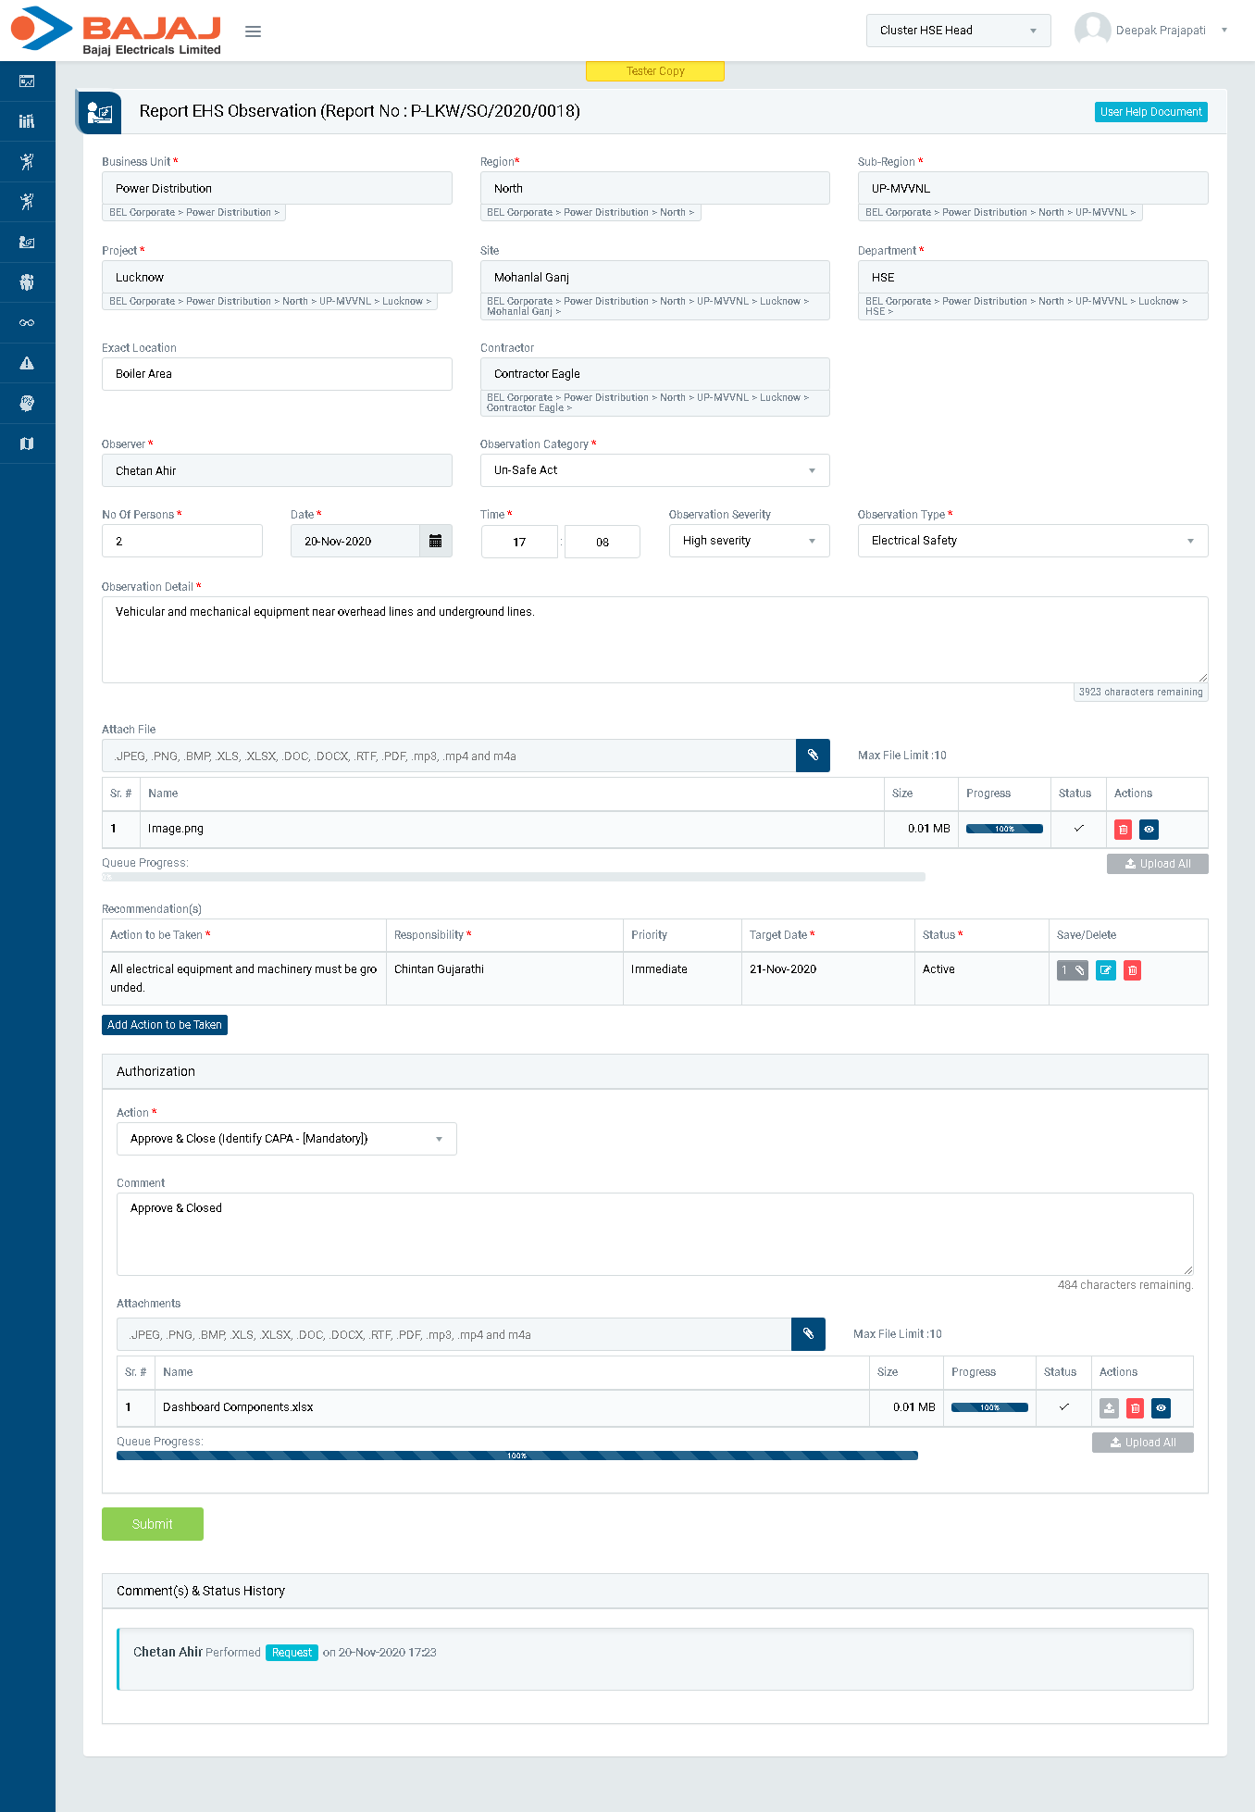1255x1812 pixels.
Task: Delete the Chintan Gujarathi recommendation row
Action: pyautogui.click(x=1131, y=970)
